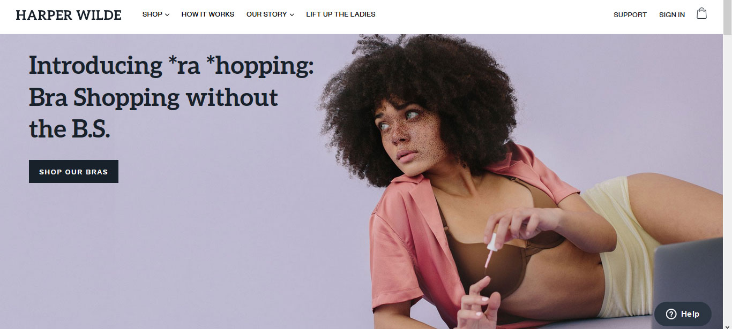Open the shopping bag icon
Image resolution: width=732 pixels, height=329 pixels.
pyautogui.click(x=701, y=13)
